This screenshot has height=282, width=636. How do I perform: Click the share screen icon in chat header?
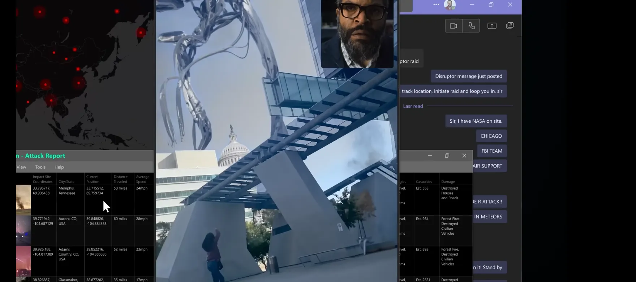coord(492,26)
